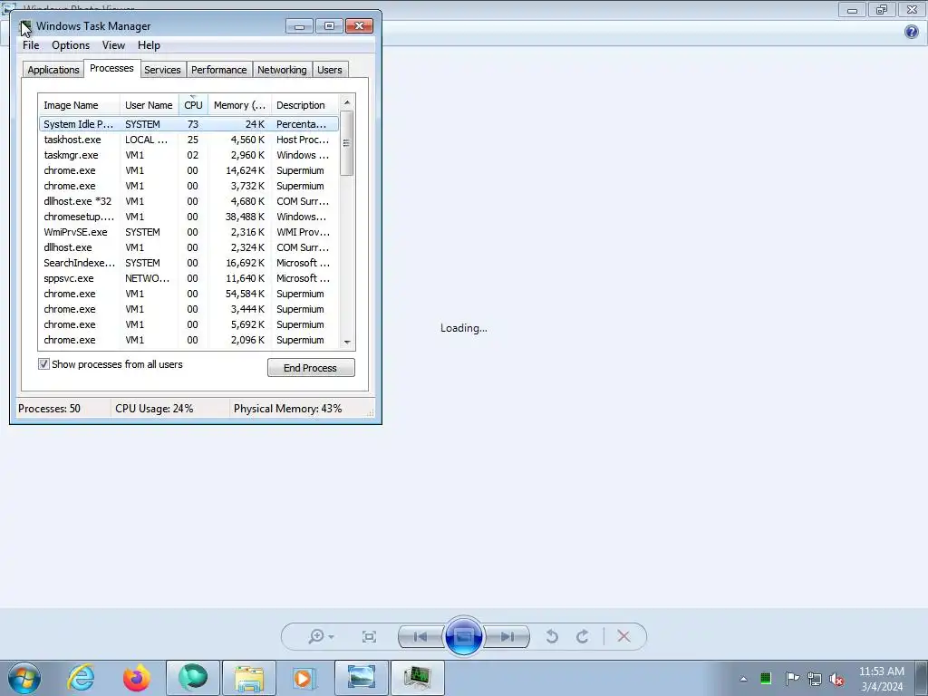Image resolution: width=928 pixels, height=696 pixels.
Task: Switch to the Performance tab
Action: click(x=219, y=70)
